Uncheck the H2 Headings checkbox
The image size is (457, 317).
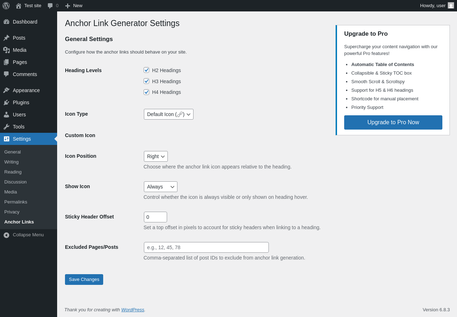146,70
